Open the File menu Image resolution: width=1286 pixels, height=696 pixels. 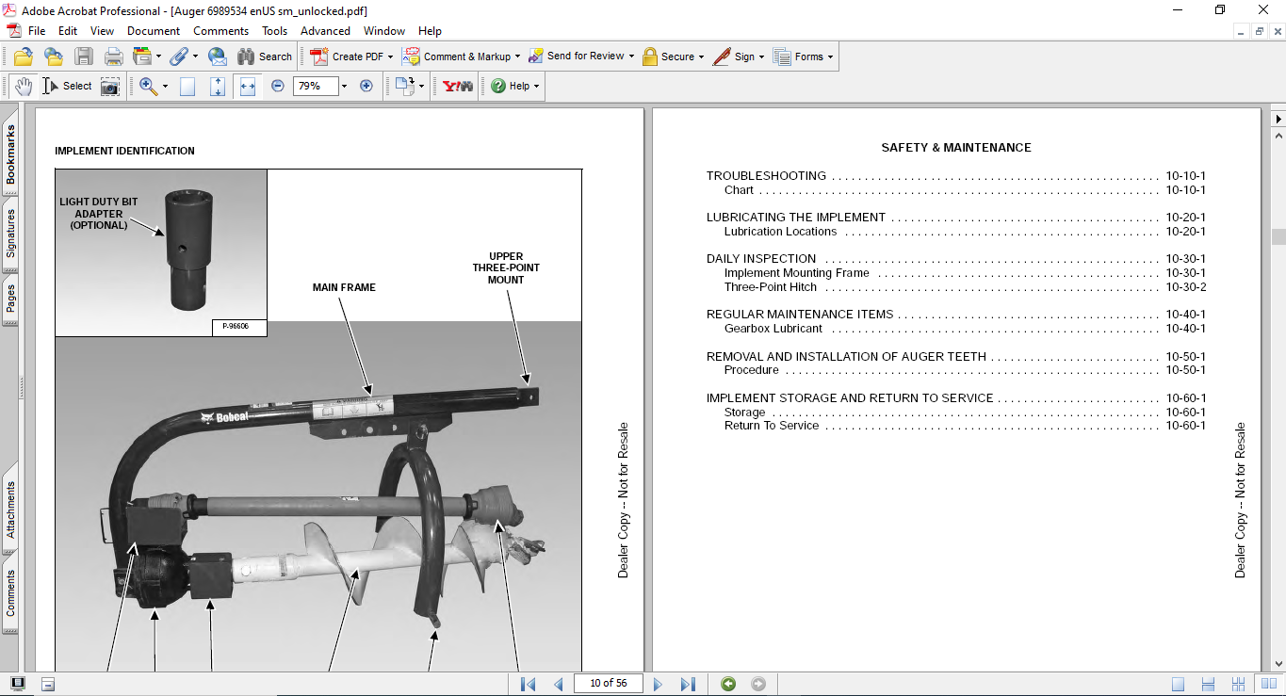click(x=37, y=31)
